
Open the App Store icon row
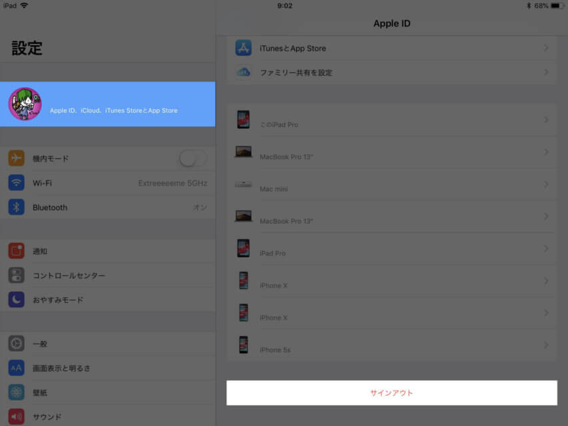pos(392,48)
